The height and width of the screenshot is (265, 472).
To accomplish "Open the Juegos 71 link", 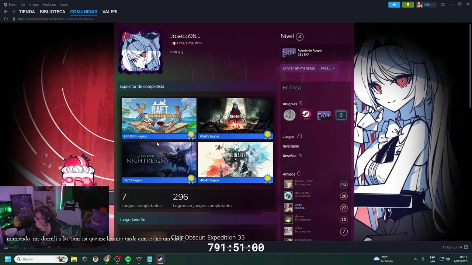I will pos(292,136).
